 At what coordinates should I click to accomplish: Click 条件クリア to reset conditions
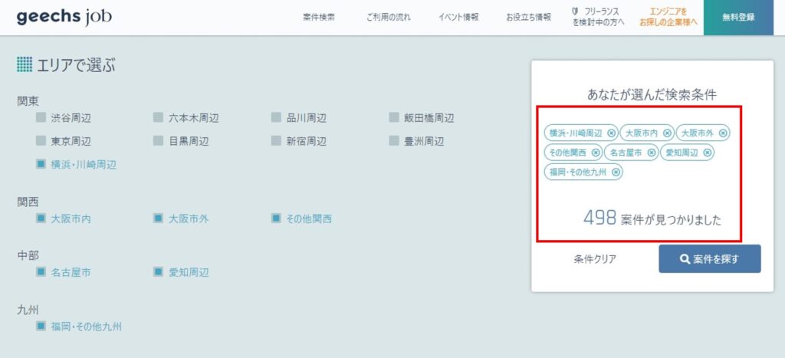[x=595, y=259]
